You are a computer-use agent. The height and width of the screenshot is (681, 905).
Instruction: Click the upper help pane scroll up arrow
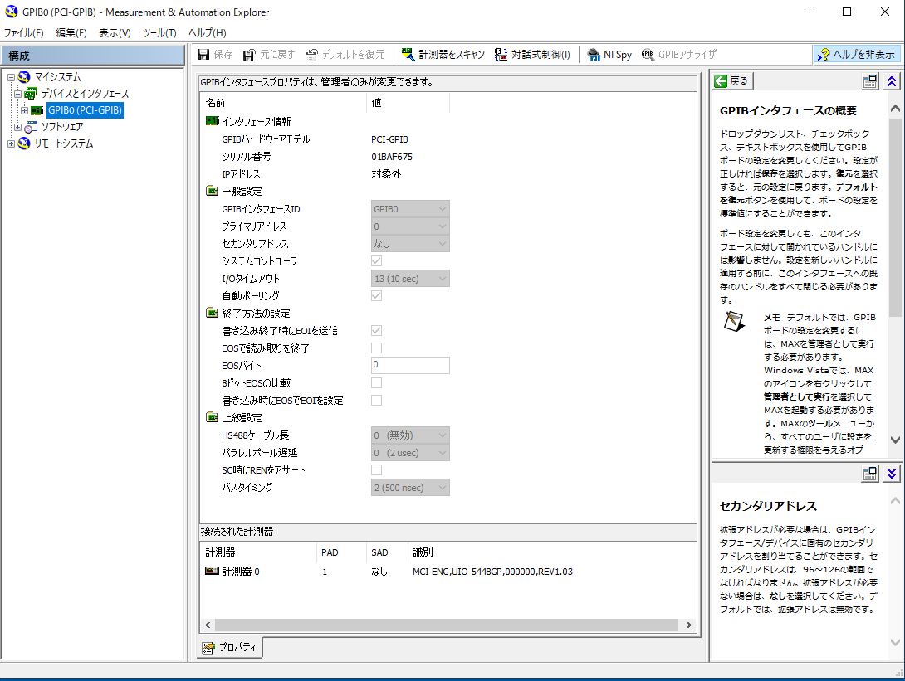point(895,109)
